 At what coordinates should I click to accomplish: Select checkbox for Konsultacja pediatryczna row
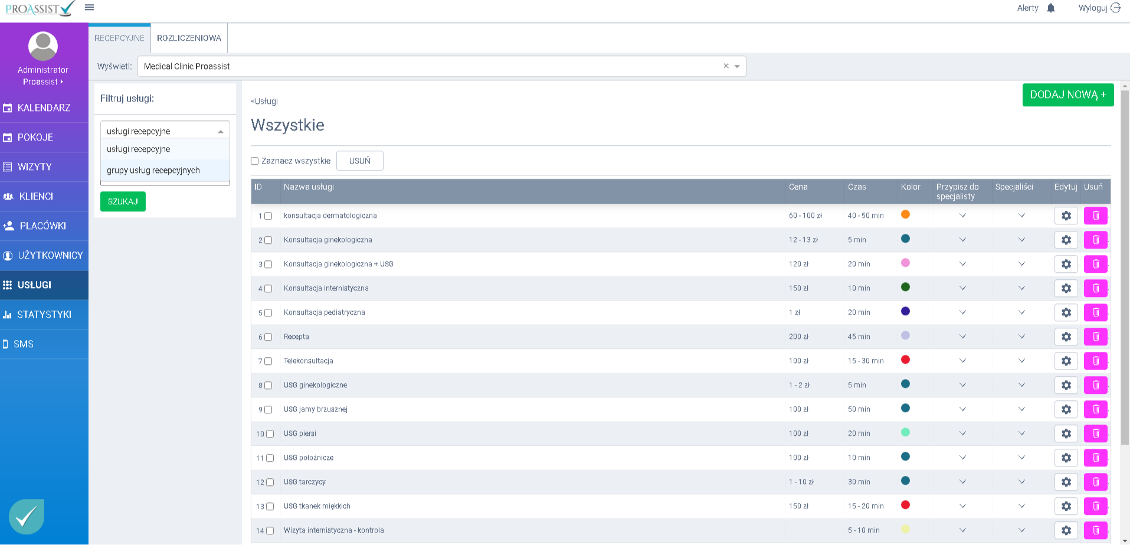click(x=268, y=313)
